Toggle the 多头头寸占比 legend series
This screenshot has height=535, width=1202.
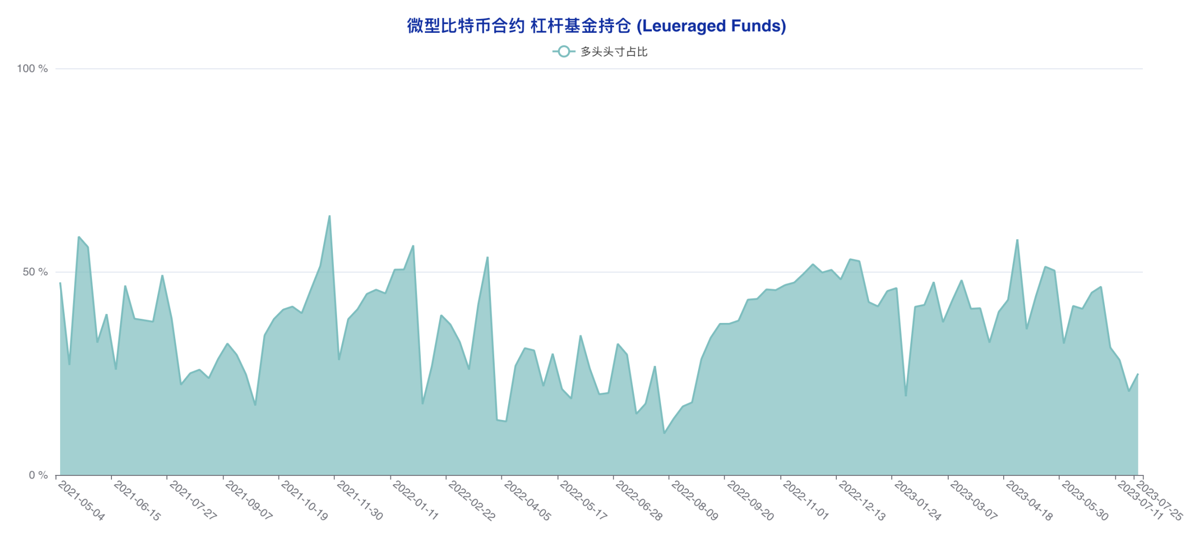(600, 52)
